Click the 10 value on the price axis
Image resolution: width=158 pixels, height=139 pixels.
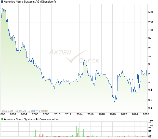pos(150,56)
